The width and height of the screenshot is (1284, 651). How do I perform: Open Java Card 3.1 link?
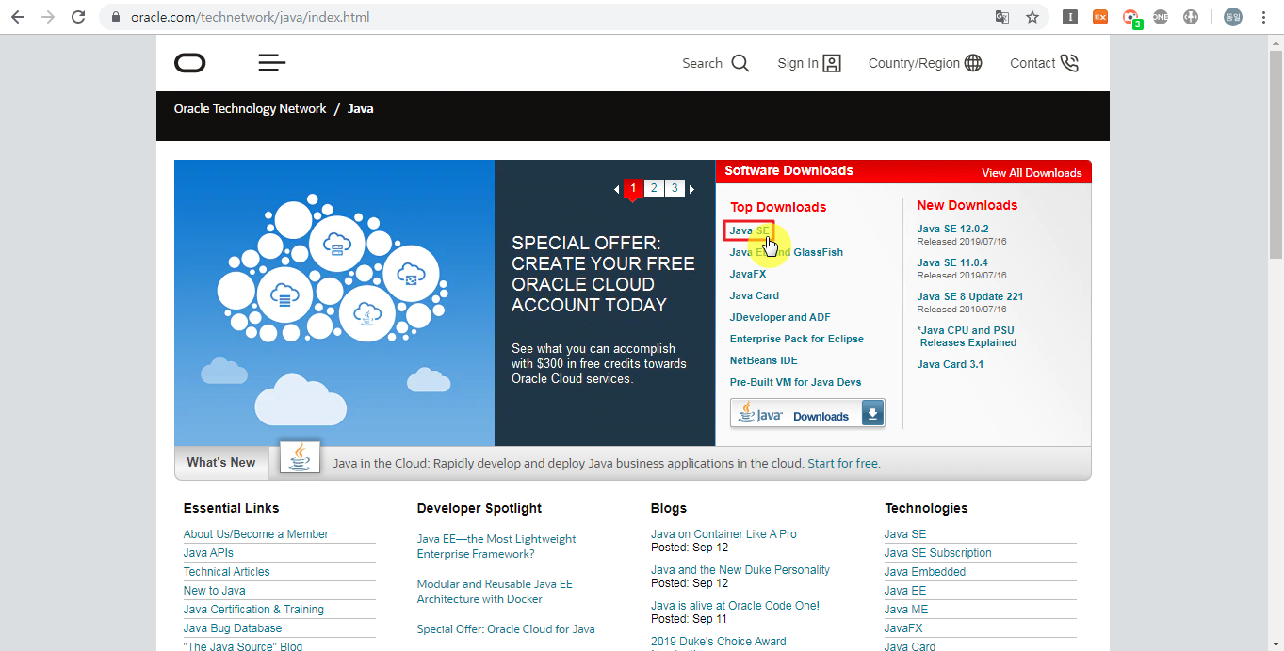pyautogui.click(x=951, y=364)
